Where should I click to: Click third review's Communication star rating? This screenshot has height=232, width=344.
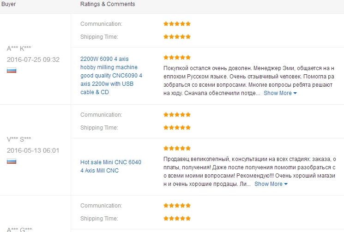click(x=177, y=206)
